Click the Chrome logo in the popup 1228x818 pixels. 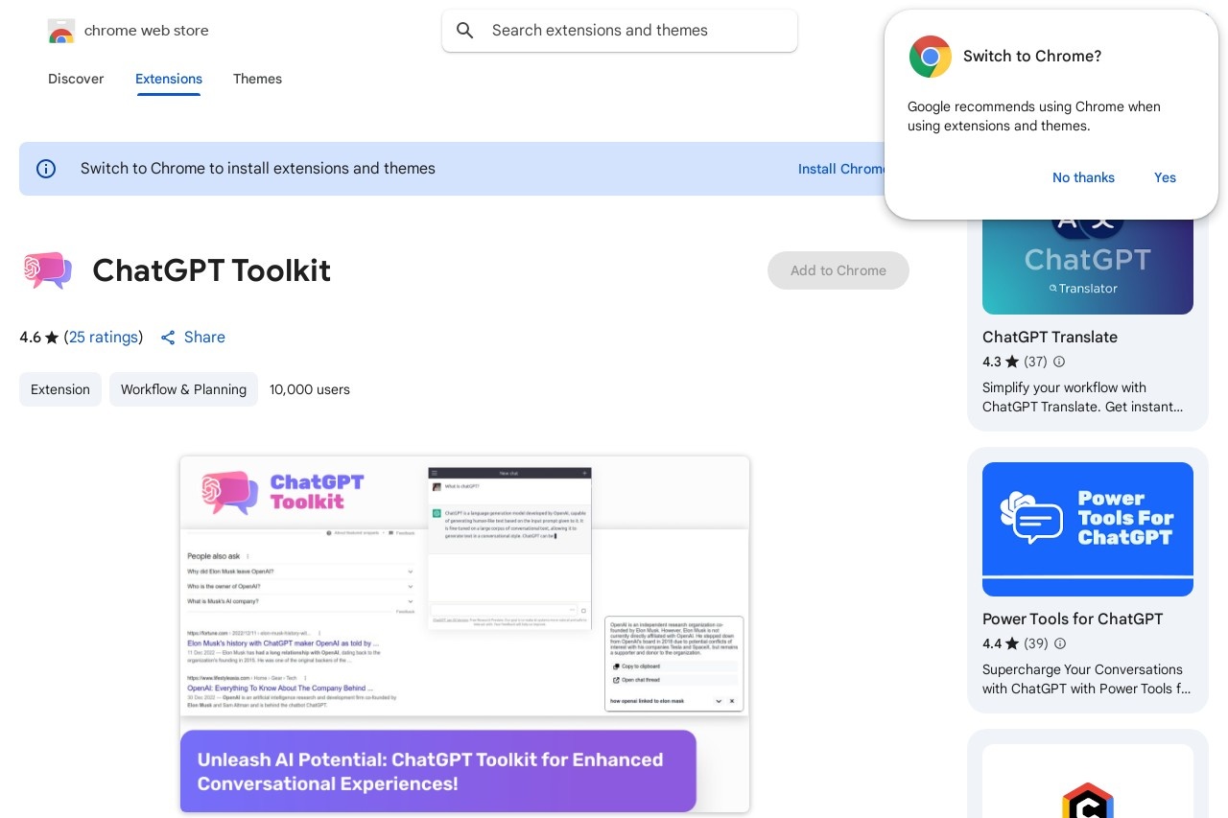coord(930,57)
